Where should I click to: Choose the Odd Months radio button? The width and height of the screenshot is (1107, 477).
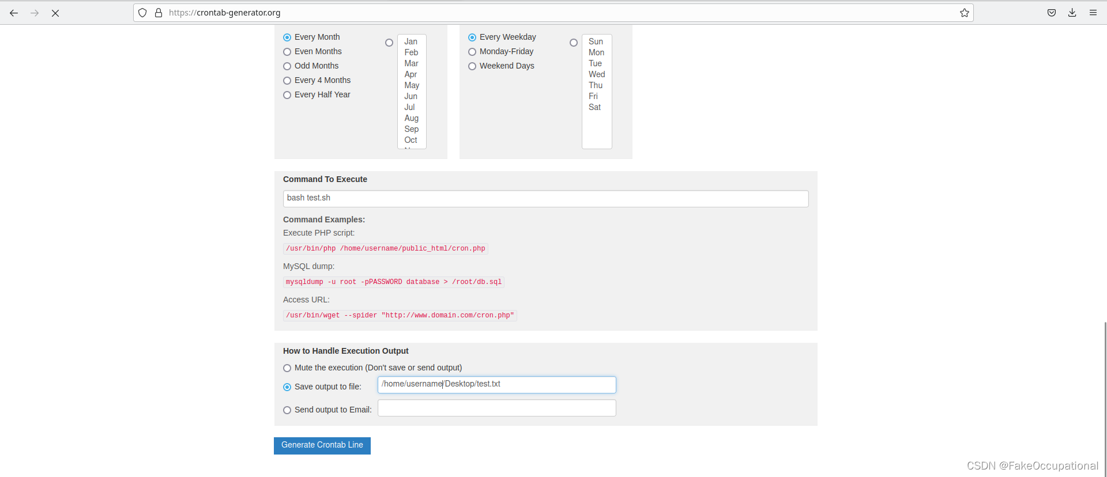coord(287,66)
